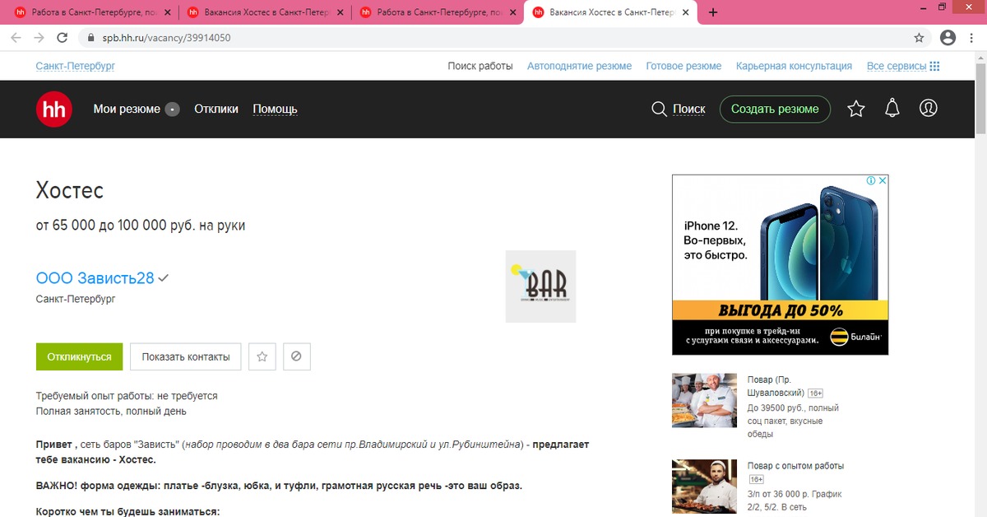
Task: Click salary text от 65 000 до 100 000
Action: 141,226
